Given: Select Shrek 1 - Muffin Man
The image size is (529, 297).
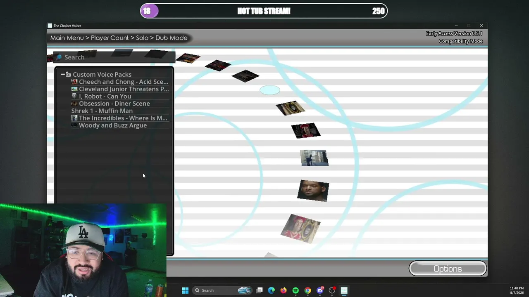Looking at the screenshot, I should (102, 111).
